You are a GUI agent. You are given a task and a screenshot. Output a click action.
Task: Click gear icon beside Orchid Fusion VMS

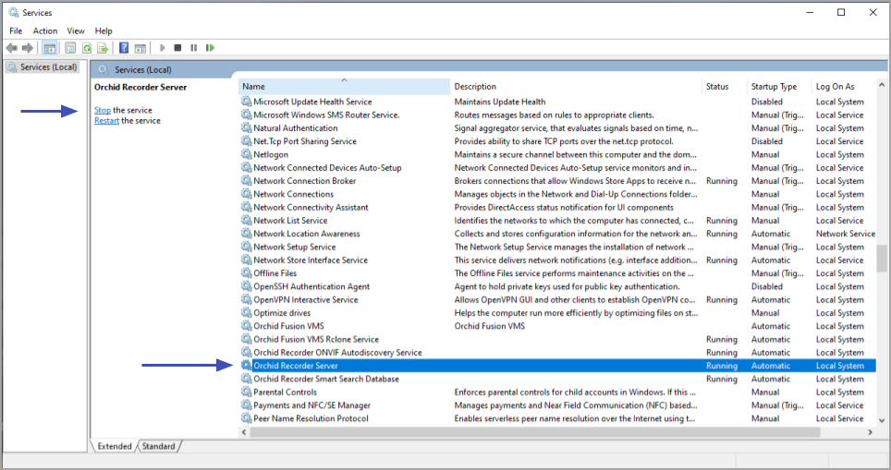pyautogui.click(x=246, y=325)
